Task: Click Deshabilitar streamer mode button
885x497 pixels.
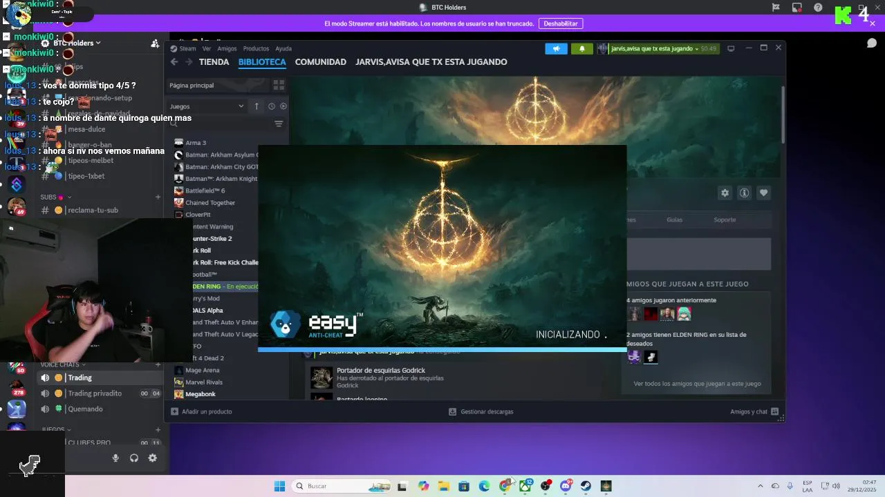Action: (x=561, y=23)
